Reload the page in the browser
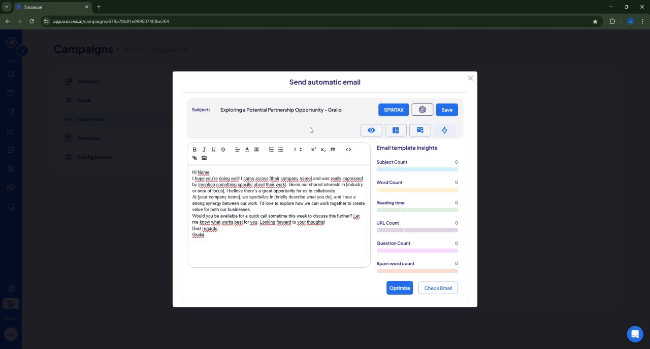The image size is (650, 349). [32, 21]
